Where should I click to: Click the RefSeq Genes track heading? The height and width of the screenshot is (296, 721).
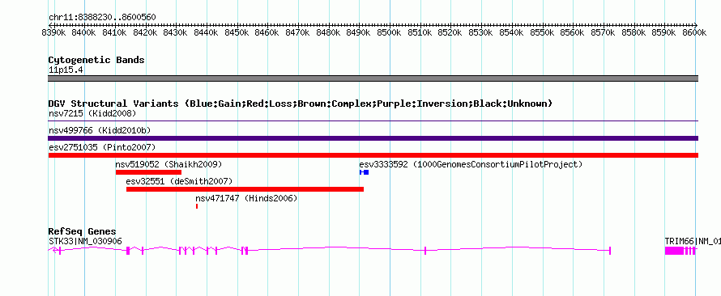[83, 231]
